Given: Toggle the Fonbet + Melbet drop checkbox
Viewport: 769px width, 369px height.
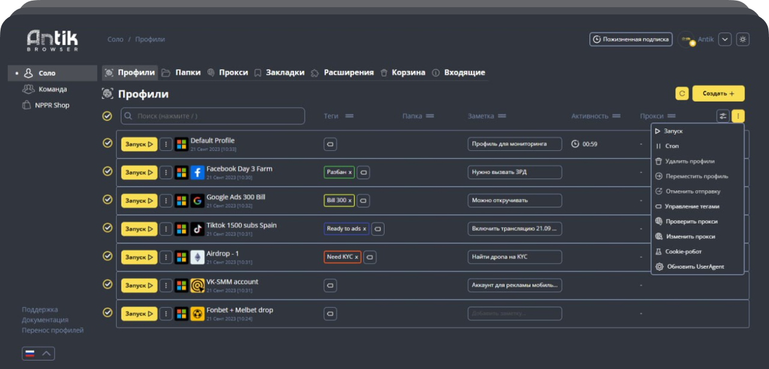Looking at the screenshot, I should pyautogui.click(x=108, y=313).
